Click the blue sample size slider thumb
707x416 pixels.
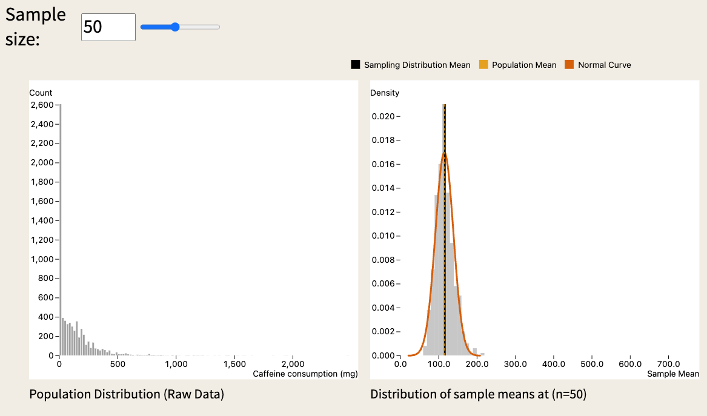pyautogui.click(x=175, y=27)
